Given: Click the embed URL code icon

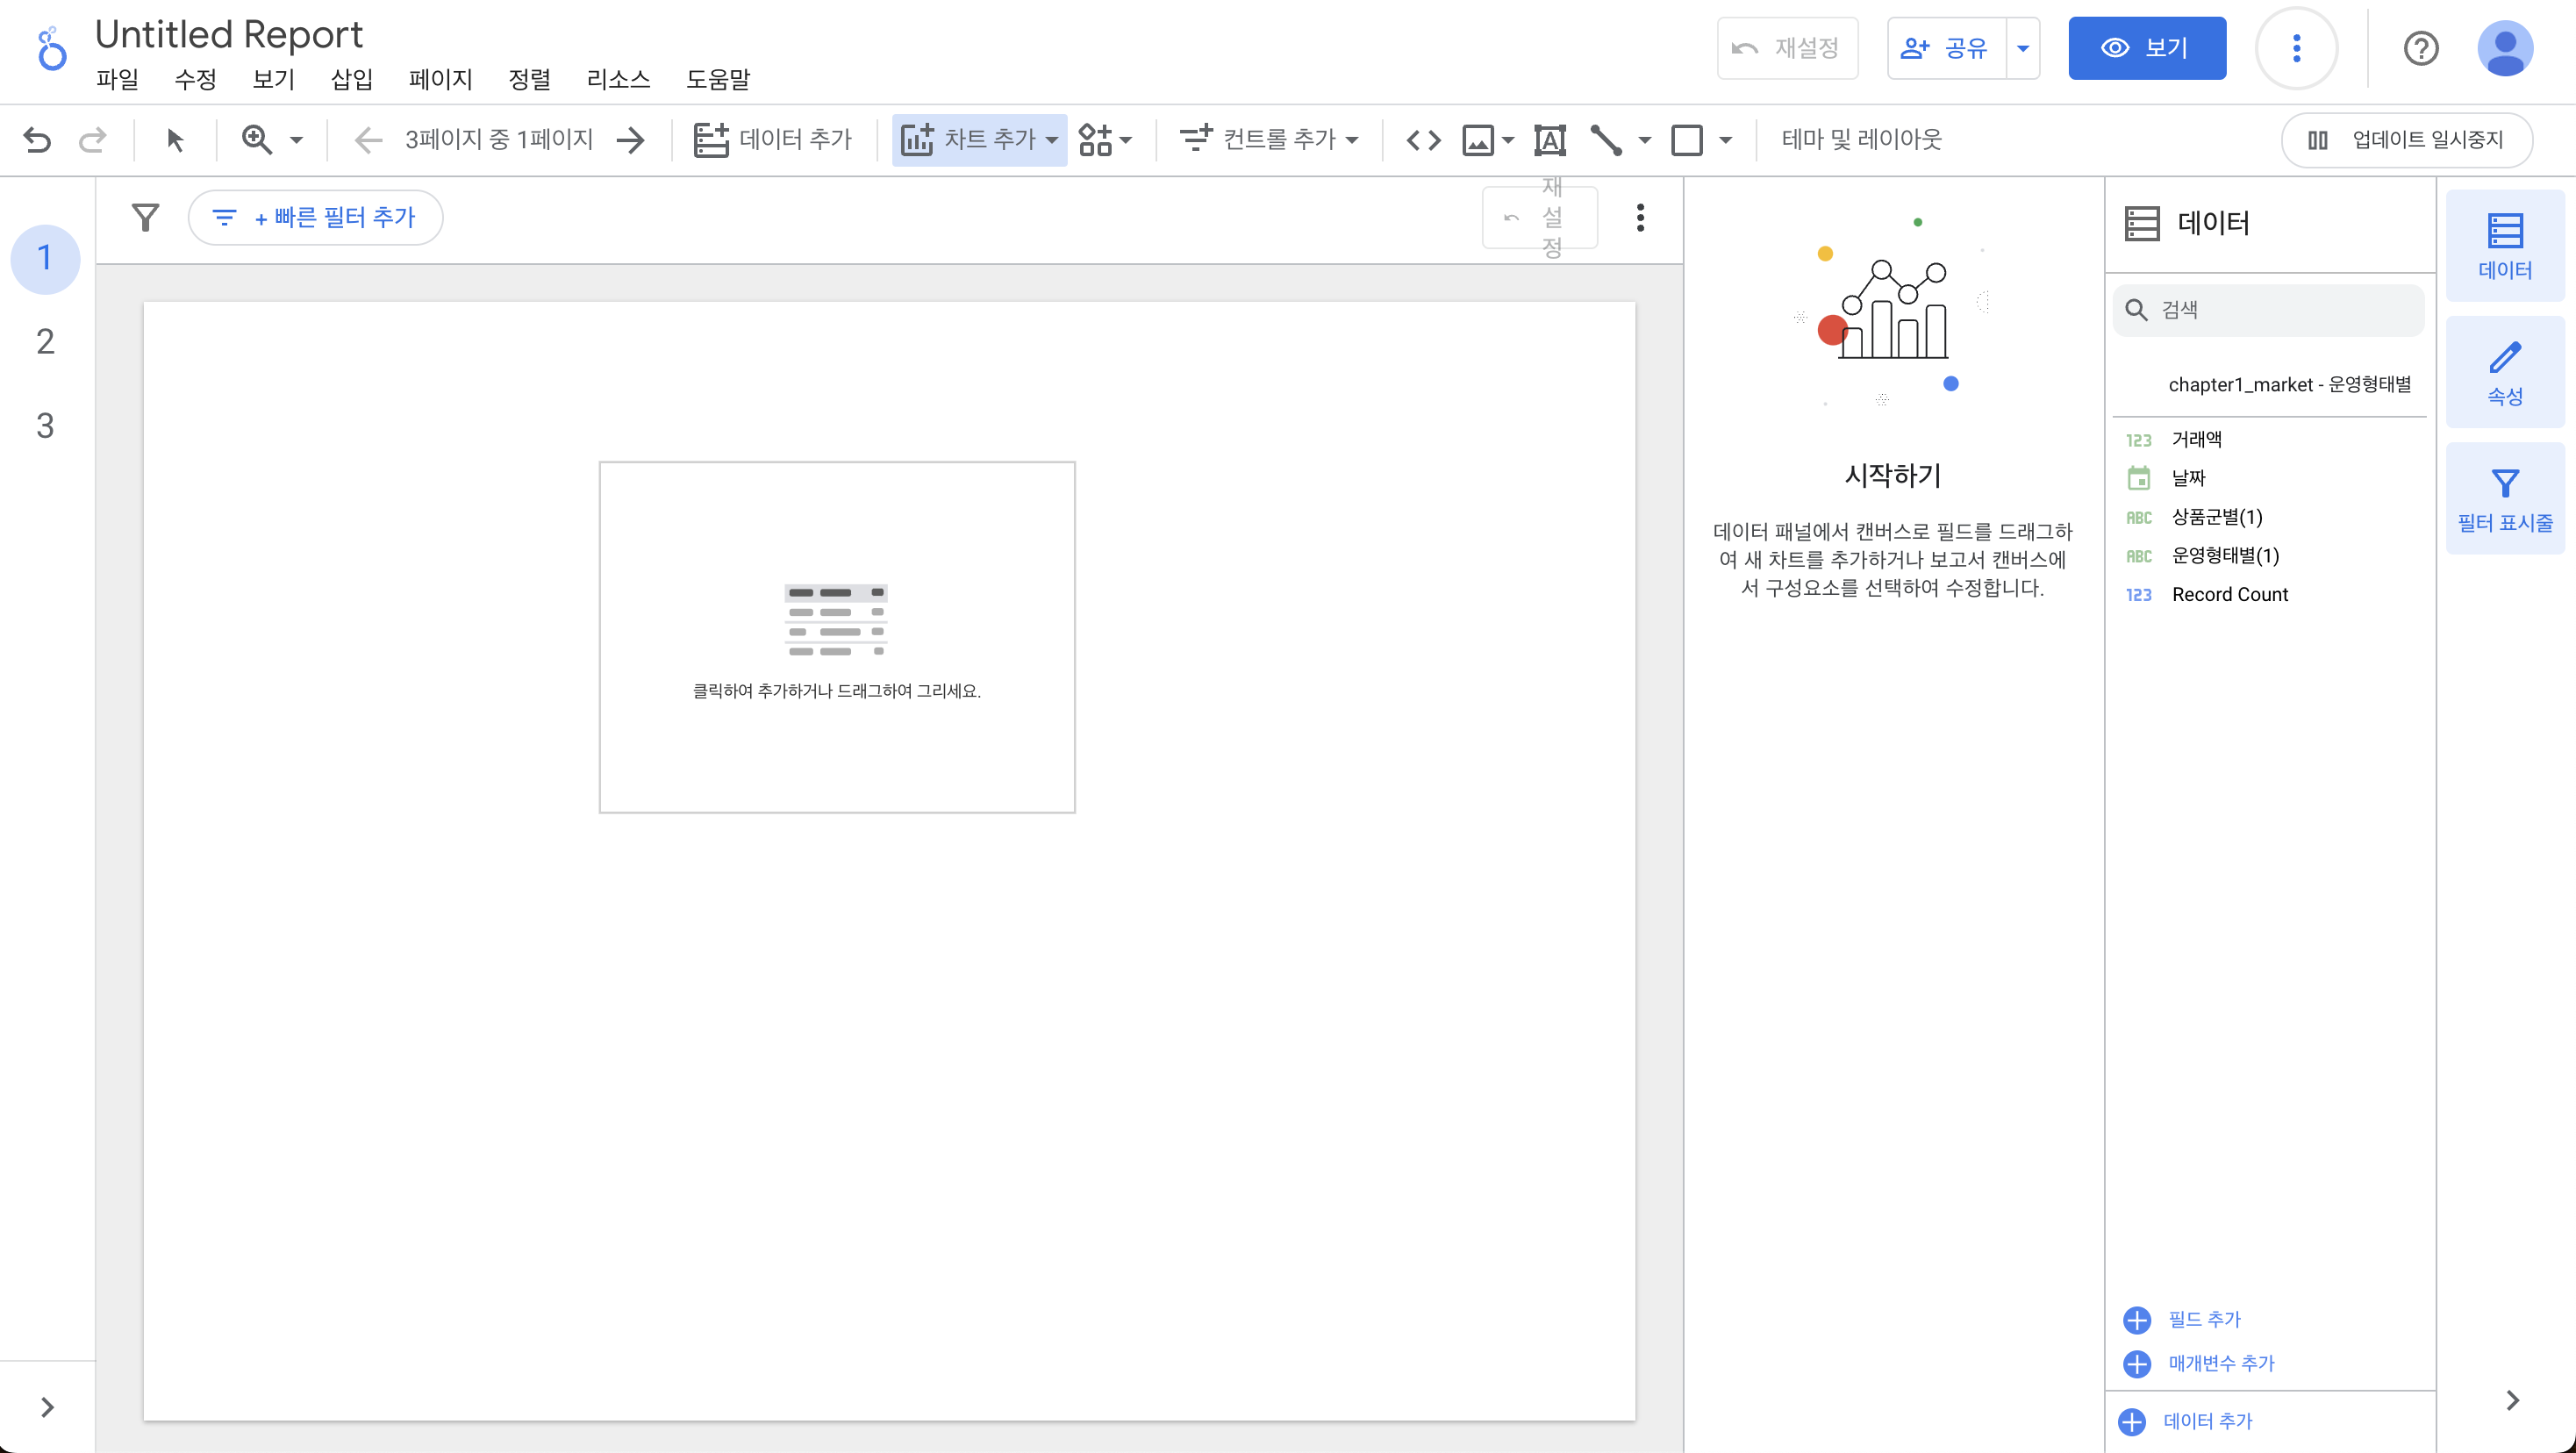Looking at the screenshot, I should point(1423,140).
